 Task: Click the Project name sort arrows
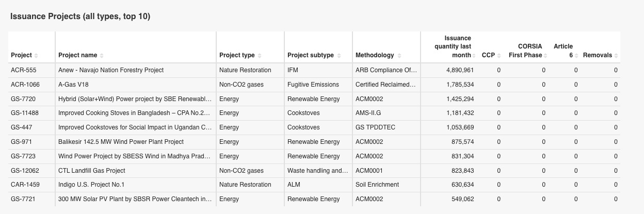[x=102, y=56]
